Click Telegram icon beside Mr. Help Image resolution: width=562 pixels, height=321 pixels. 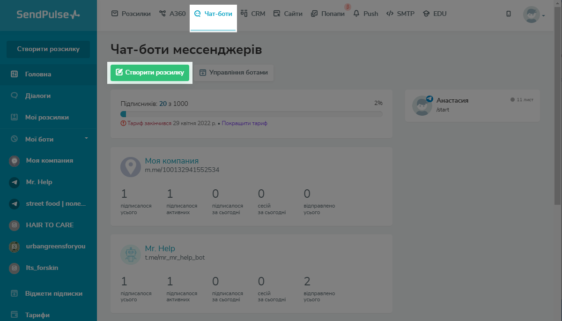pos(15,182)
